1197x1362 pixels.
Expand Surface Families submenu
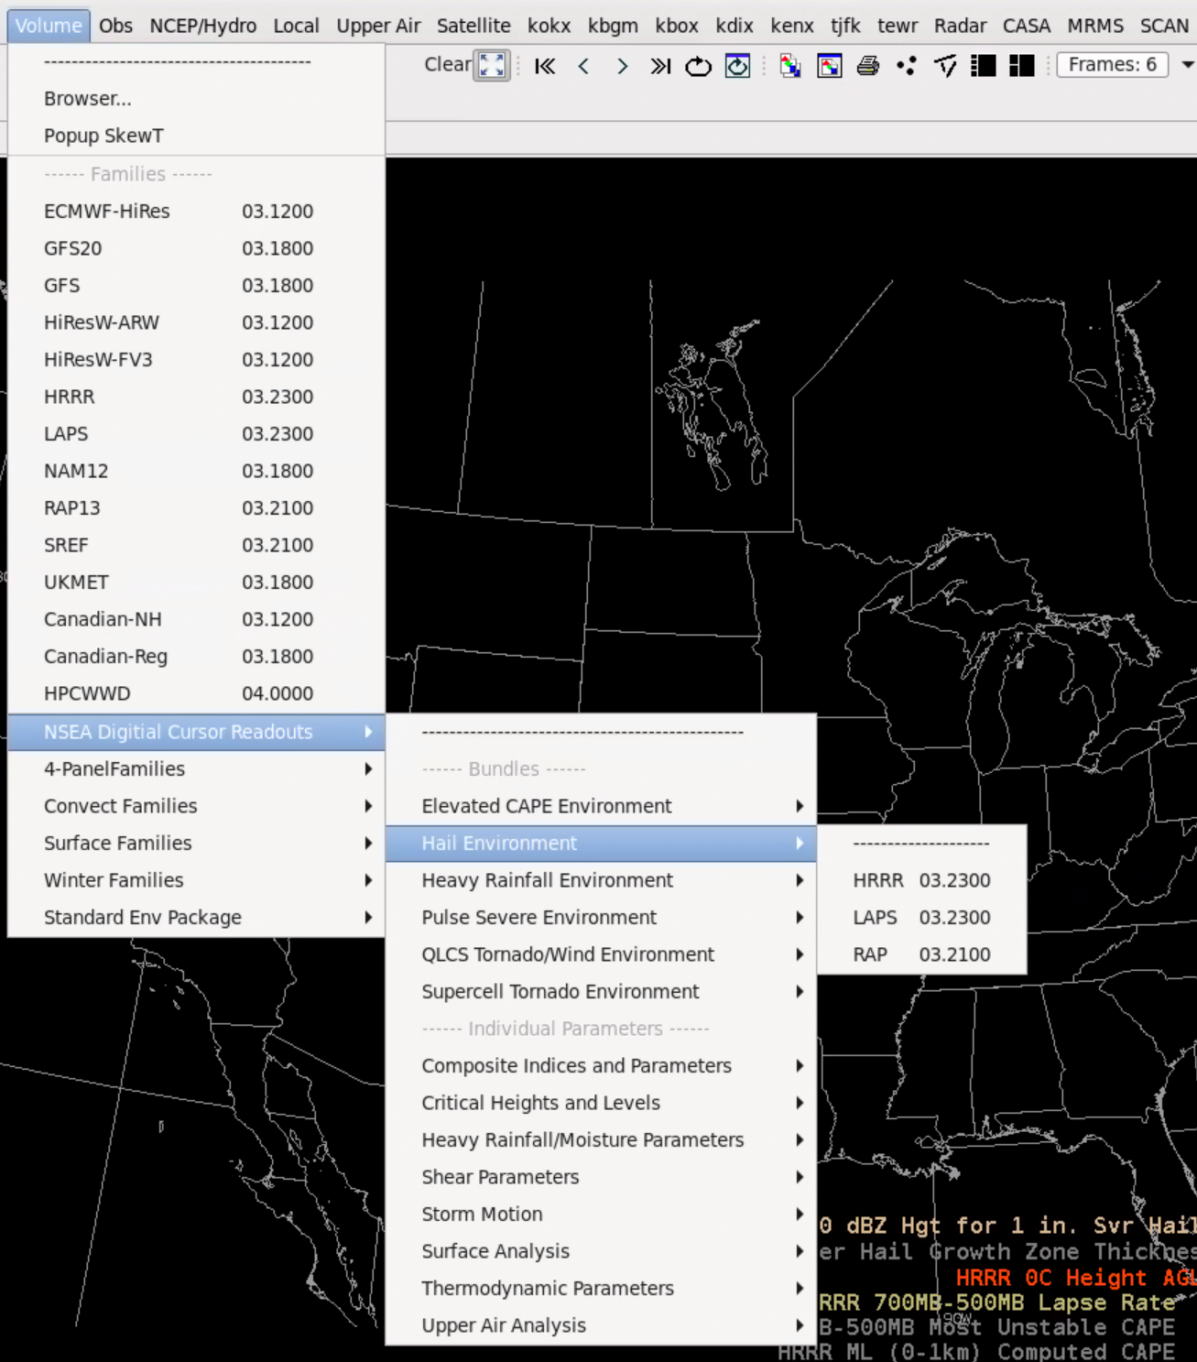[196, 844]
